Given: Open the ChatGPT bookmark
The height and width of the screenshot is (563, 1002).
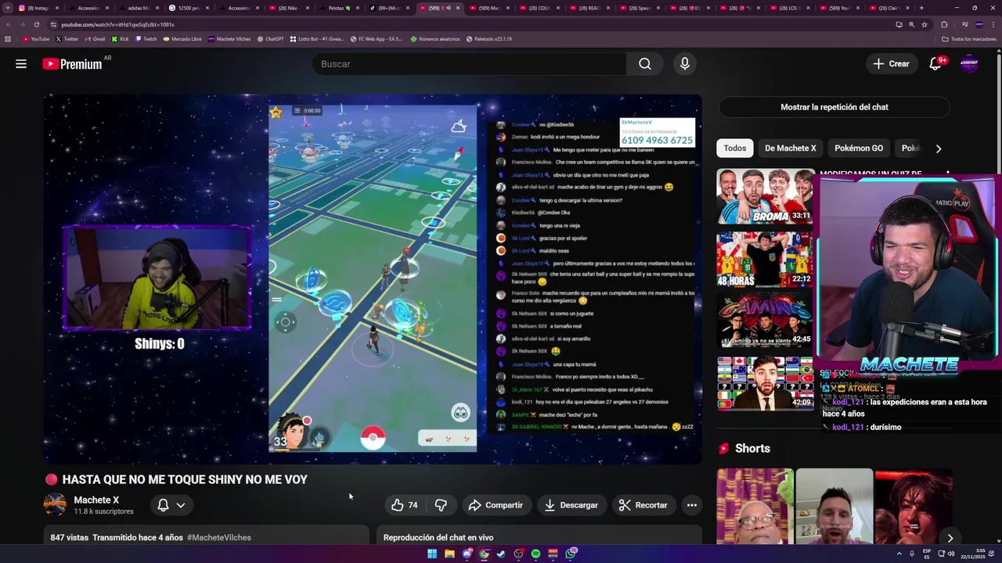Looking at the screenshot, I should pos(270,39).
